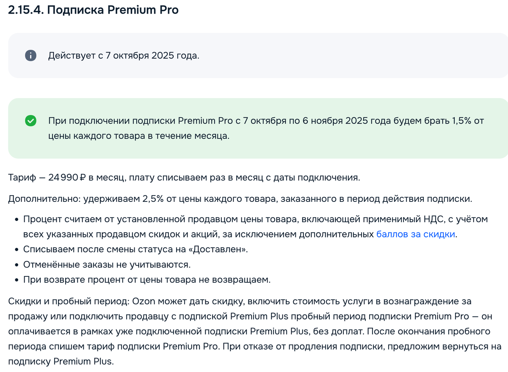Click line «цены каждого товара в течение месяца.»
508x372 pixels.
[x=138, y=136]
